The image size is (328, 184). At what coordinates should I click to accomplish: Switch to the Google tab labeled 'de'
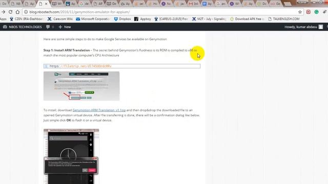point(84,4)
